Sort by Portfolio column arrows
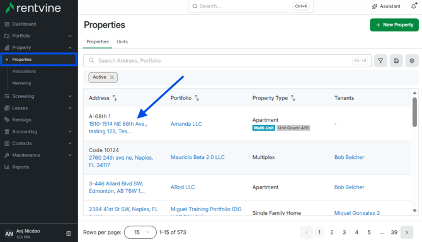Viewport: 422px width, 242px height. (197, 98)
